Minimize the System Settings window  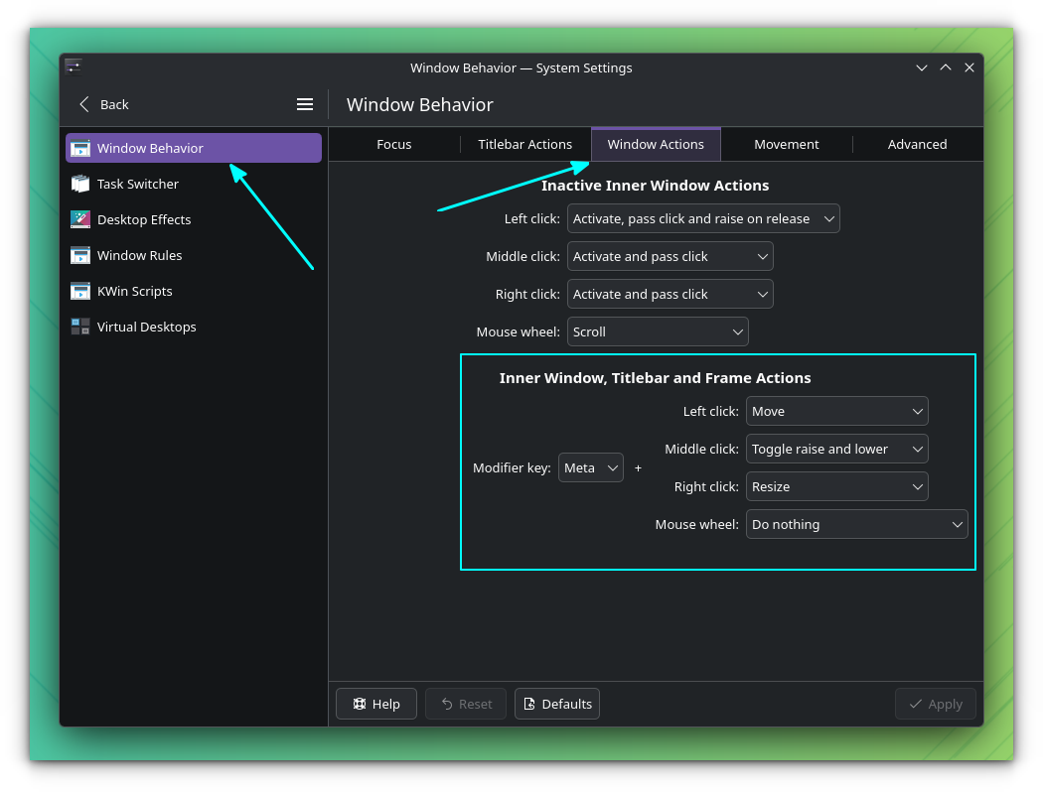pyautogui.click(x=922, y=67)
